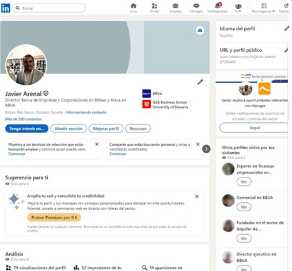Click Mejorar perfil button
292x271 pixels.
[x=106, y=129]
